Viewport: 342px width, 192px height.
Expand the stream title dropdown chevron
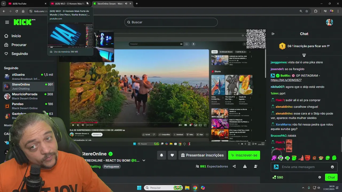(x=144, y=161)
